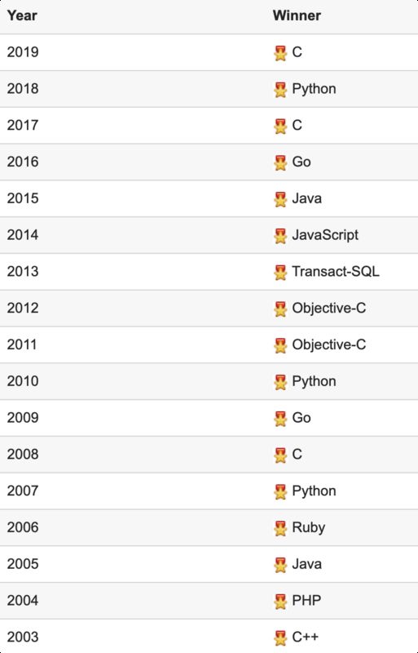Click the Year column header
Image resolution: width=418 pixels, height=653 pixels.
click(x=22, y=16)
